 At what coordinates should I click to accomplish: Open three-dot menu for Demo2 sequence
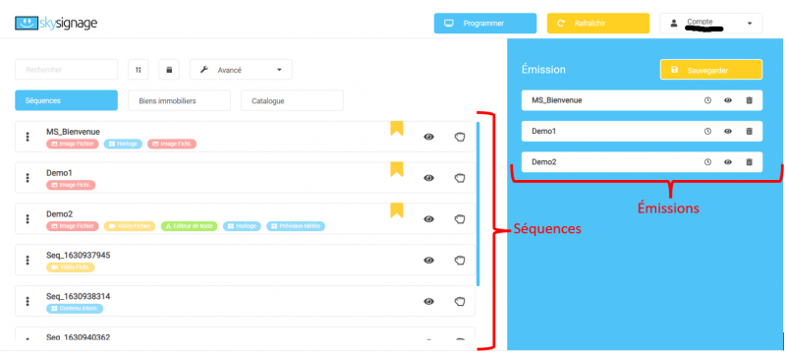[28, 218]
